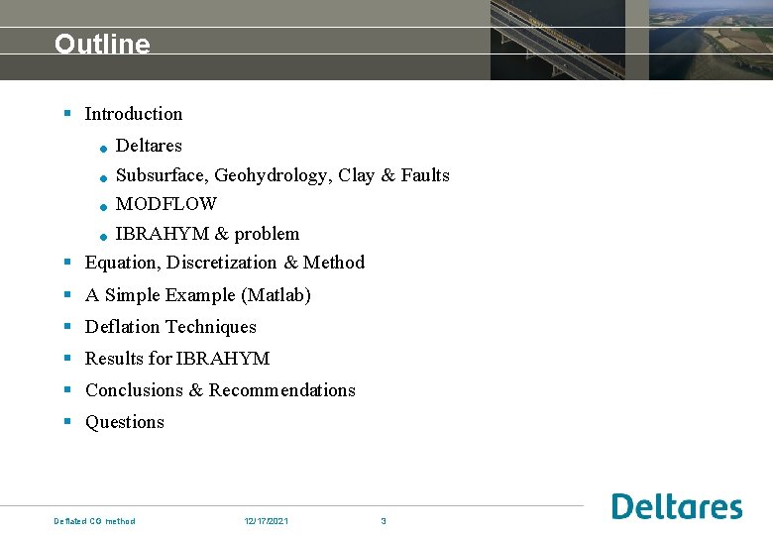The image size is (773, 535).
Task: Click the Deltares logo in footer
Action: click(x=677, y=506)
